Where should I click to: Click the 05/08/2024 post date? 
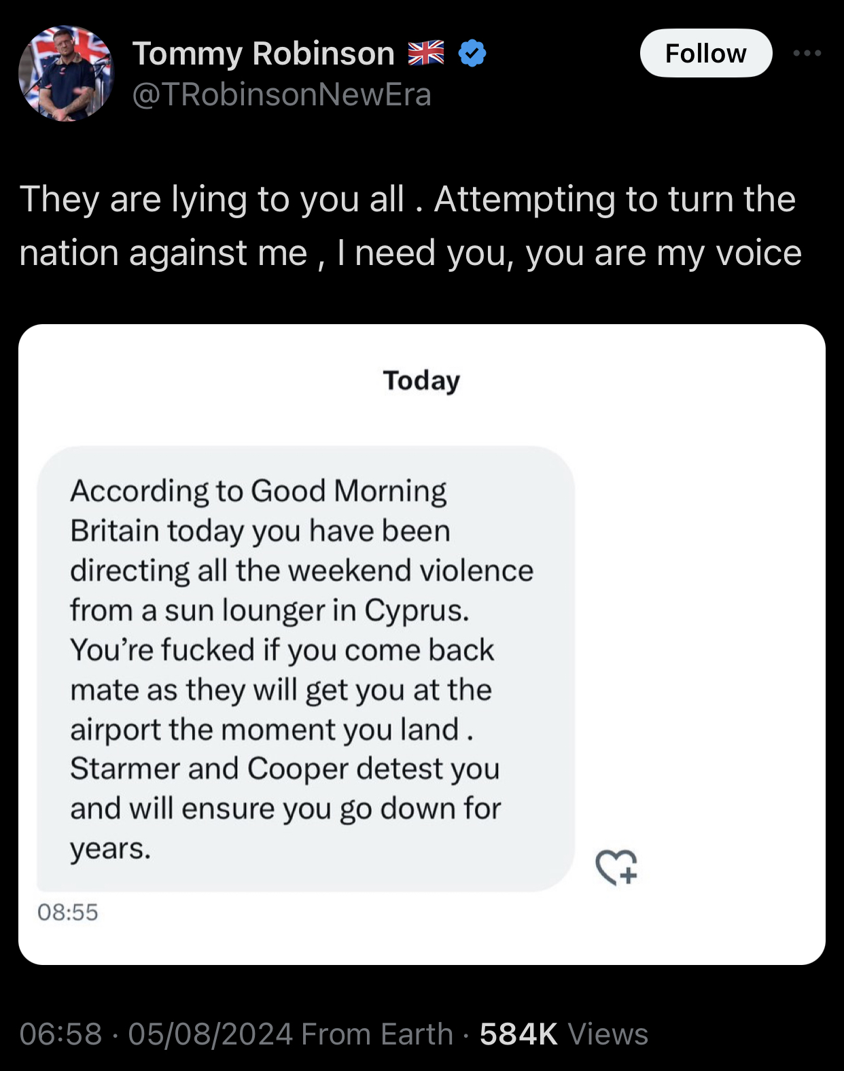[210, 1034]
